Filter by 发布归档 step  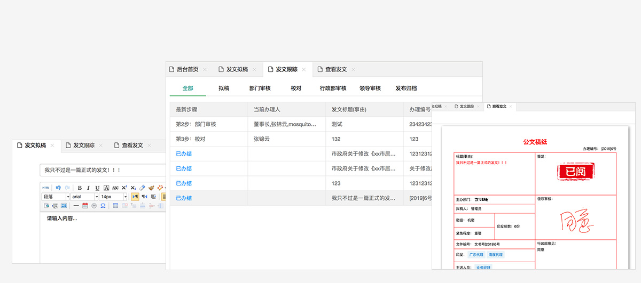coord(407,88)
